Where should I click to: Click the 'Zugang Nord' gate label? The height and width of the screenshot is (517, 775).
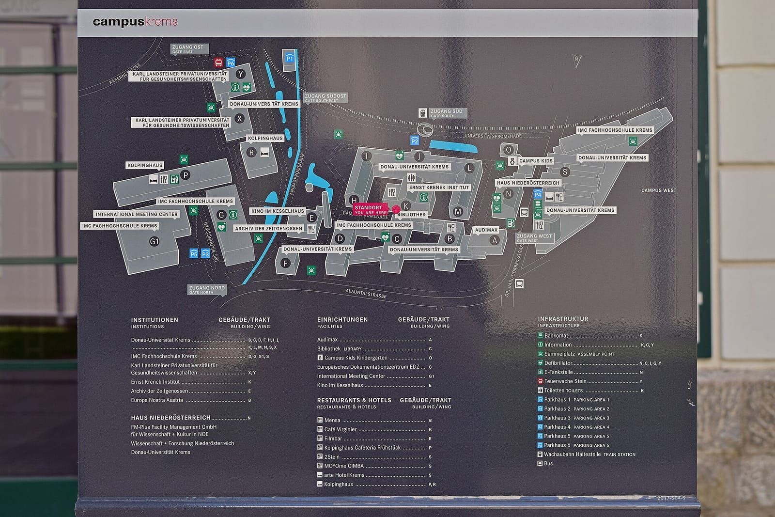[207, 290]
